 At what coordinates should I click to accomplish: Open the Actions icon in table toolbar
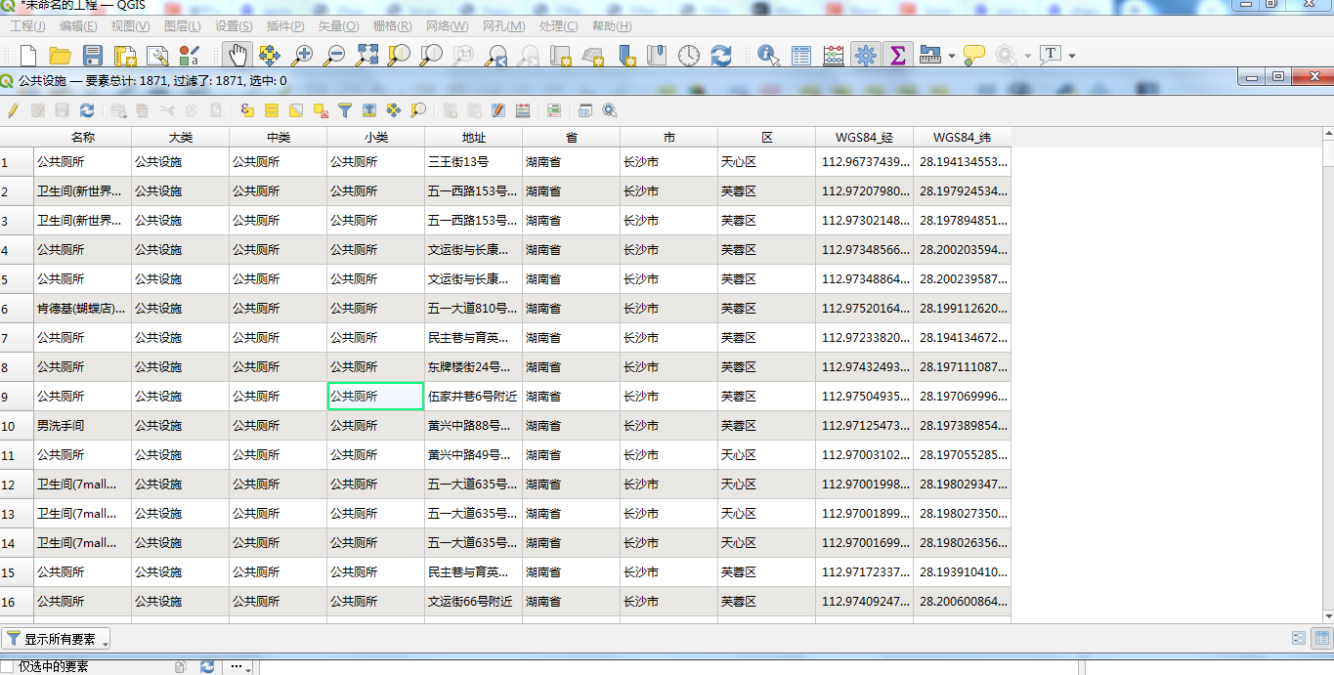(x=610, y=110)
